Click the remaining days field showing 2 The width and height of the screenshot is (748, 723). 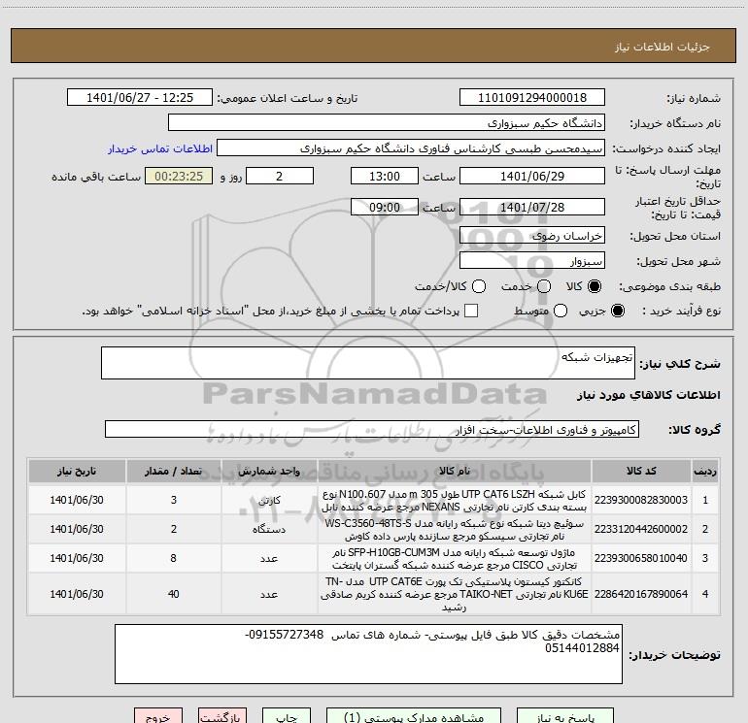coord(280,176)
